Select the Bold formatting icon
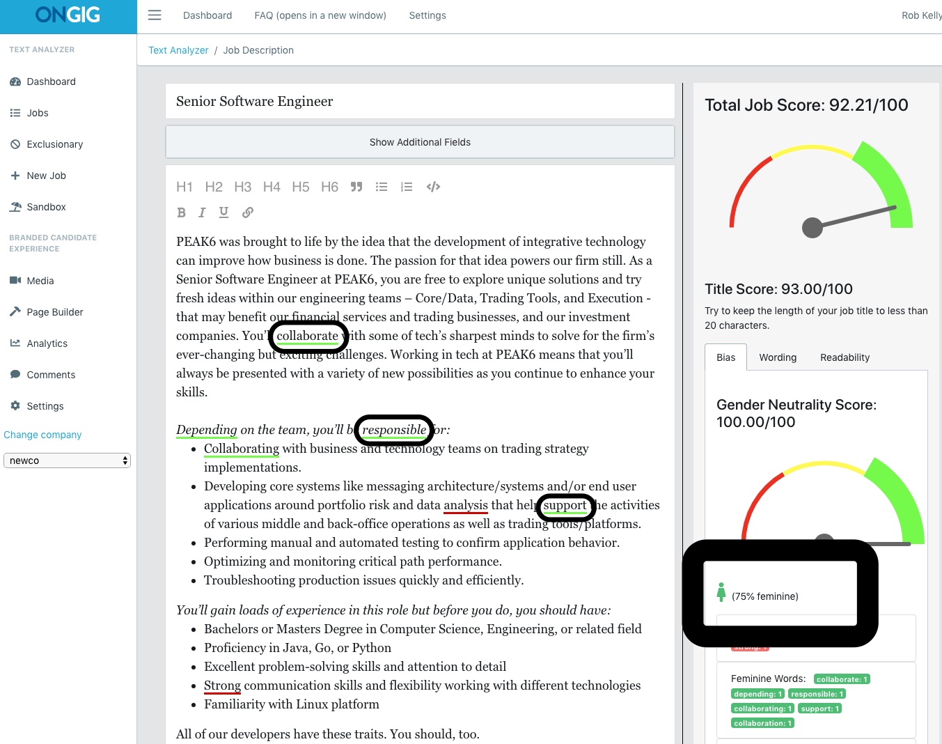This screenshot has width=942, height=744. tap(182, 212)
